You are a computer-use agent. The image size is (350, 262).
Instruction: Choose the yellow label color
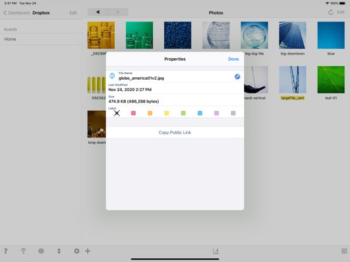click(x=167, y=113)
